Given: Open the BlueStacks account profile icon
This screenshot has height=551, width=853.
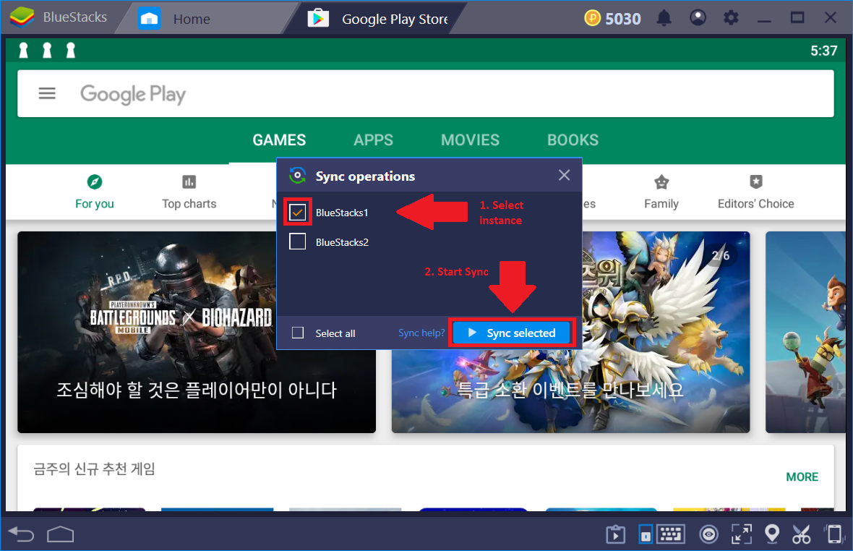Looking at the screenshot, I should pos(698,18).
